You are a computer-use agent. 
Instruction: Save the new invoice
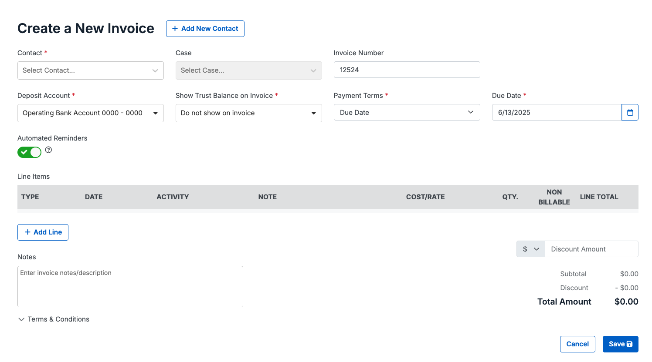coord(620,344)
